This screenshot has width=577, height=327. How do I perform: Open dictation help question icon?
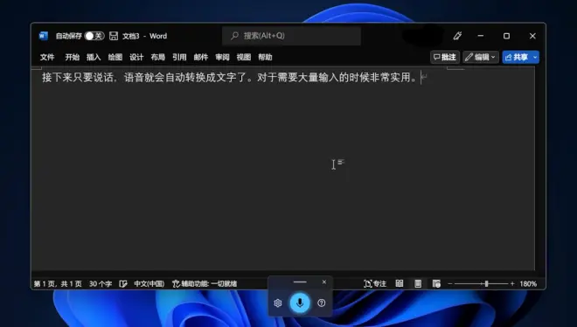(321, 303)
